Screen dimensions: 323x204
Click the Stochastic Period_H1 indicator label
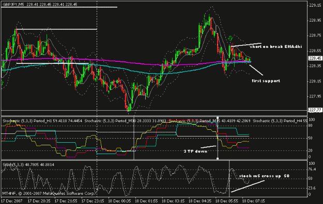click(42, 121)
